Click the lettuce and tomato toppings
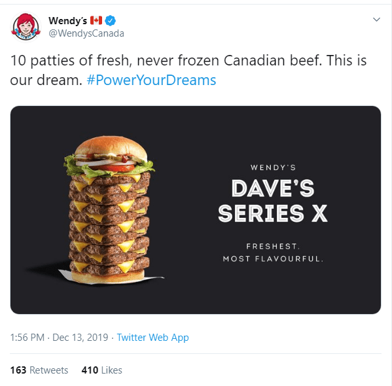Image resolution: width=392 pixels, height=386 pixels. pos(109,165)
